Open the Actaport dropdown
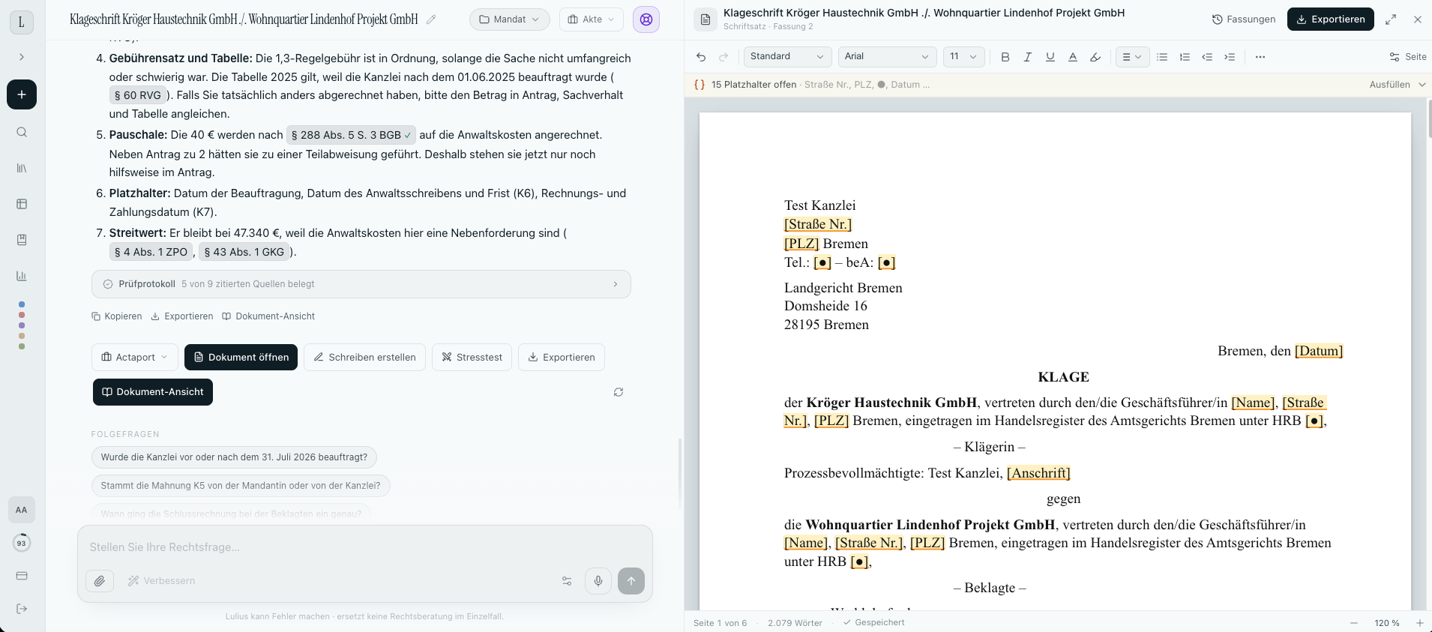 135,358
